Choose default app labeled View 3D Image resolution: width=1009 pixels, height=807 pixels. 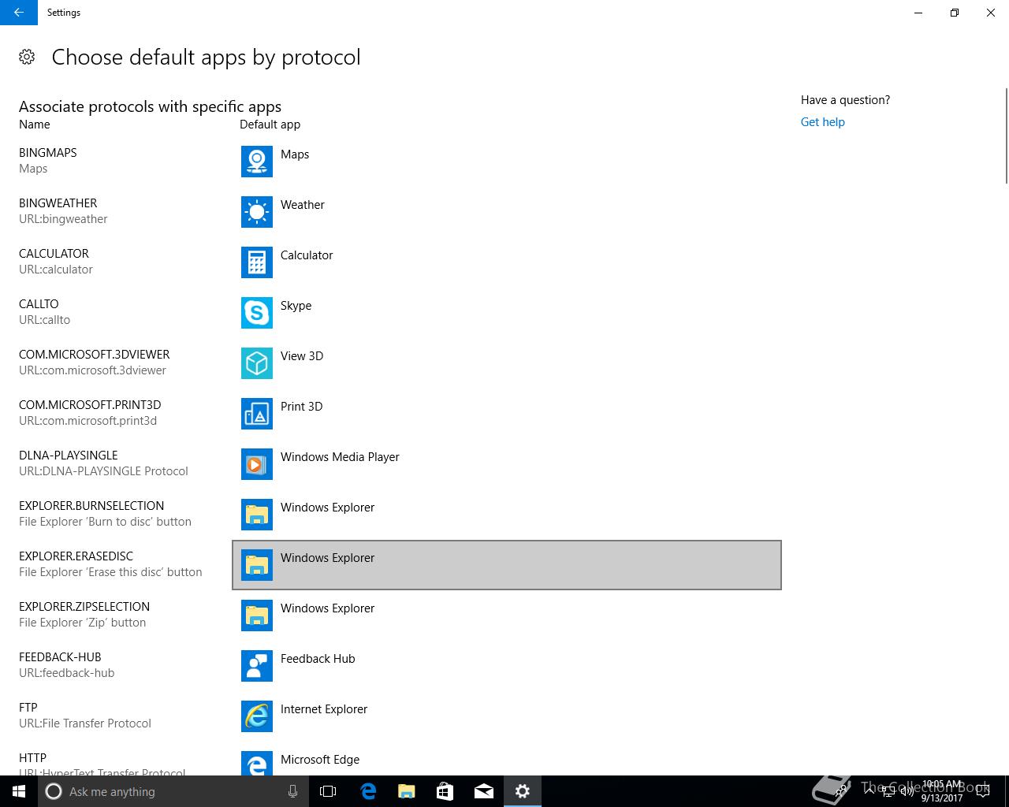tap(302, 356)
